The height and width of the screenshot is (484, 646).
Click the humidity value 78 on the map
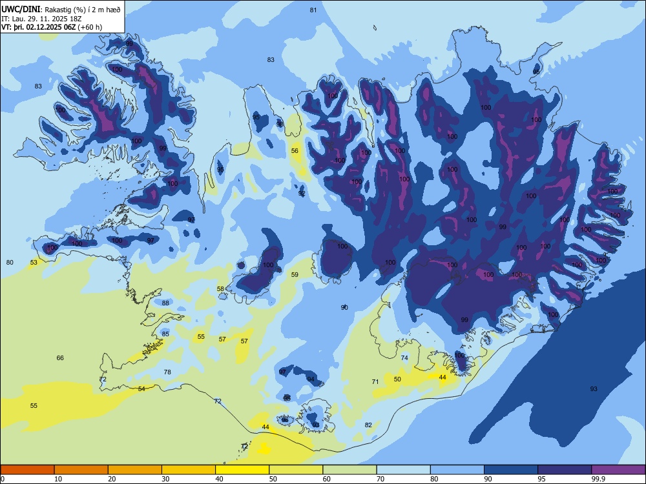(167, 372)
